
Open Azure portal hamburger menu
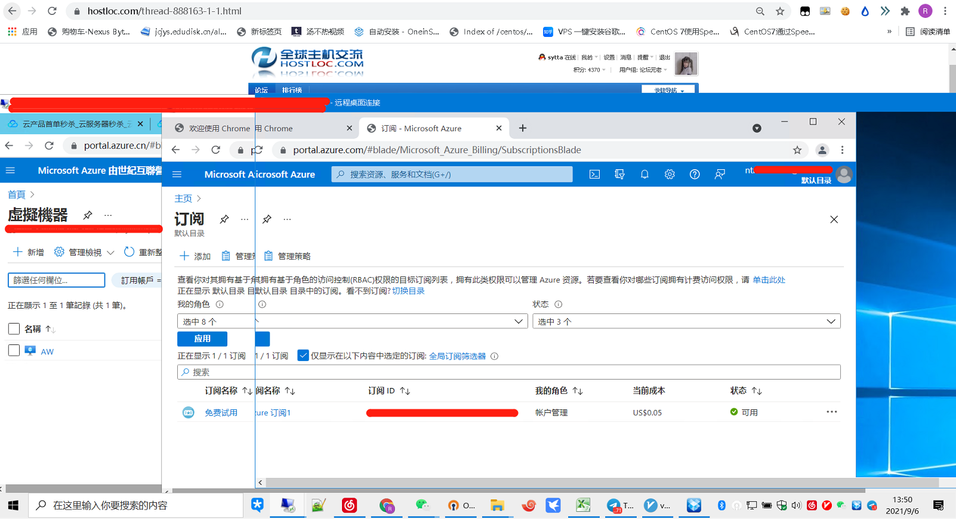[177, 175]
